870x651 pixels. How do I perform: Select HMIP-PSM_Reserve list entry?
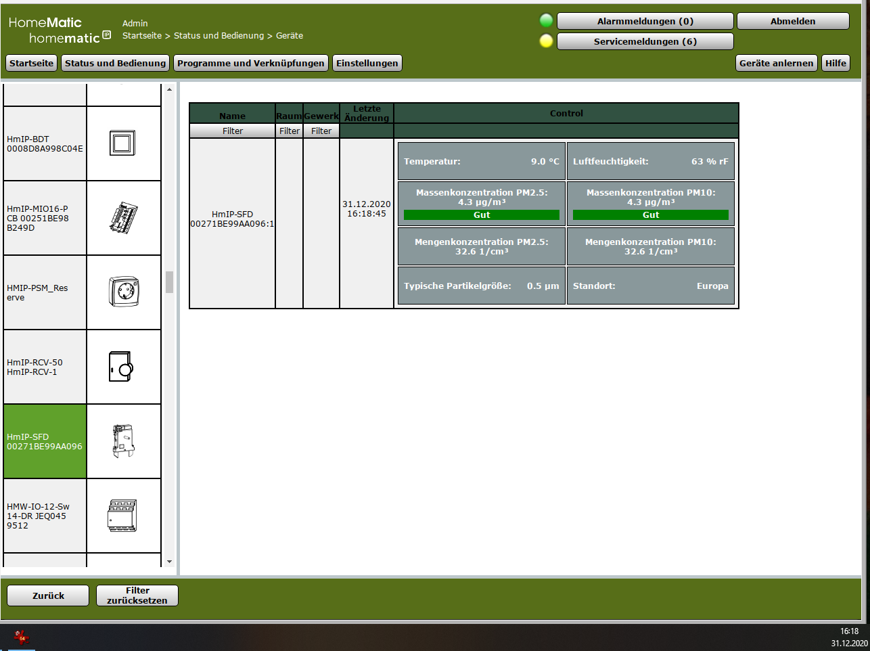coord(45,292)
